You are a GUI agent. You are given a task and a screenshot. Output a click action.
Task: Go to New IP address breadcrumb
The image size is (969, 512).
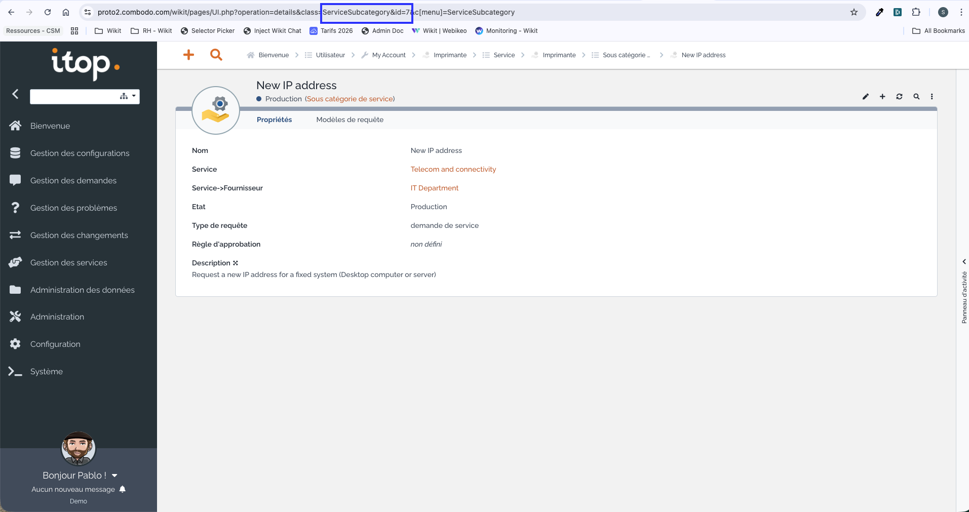pos(698,55)
